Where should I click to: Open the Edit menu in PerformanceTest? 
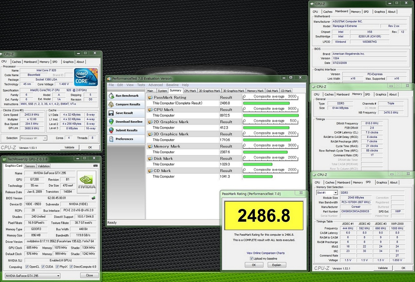coord(120,85)
